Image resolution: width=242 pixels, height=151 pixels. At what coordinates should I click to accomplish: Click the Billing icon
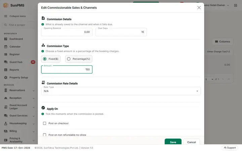pos(6,131)
